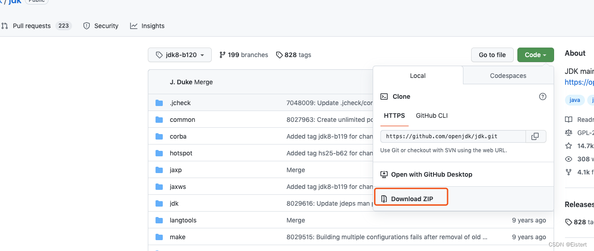Select the Local tab in Code popup
The width and height of the screenshot is (594, 251).
pos(418,76)
